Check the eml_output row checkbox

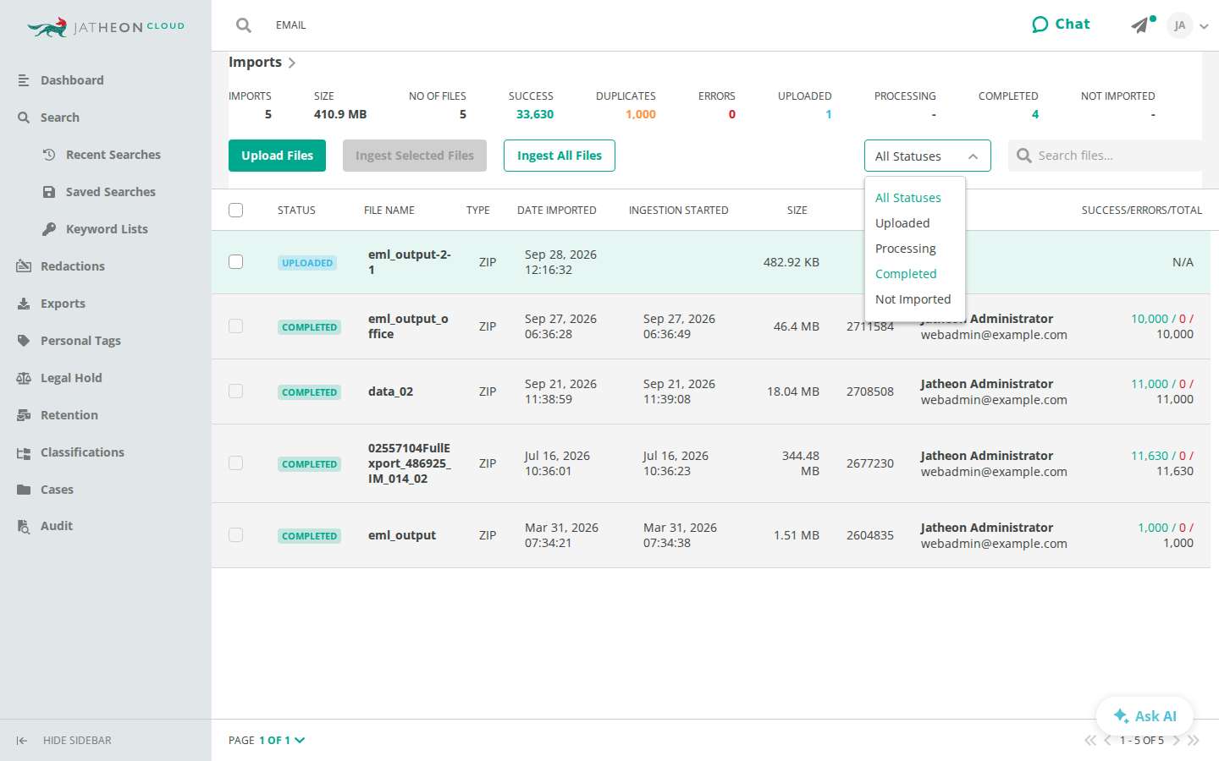pos(236,535)
